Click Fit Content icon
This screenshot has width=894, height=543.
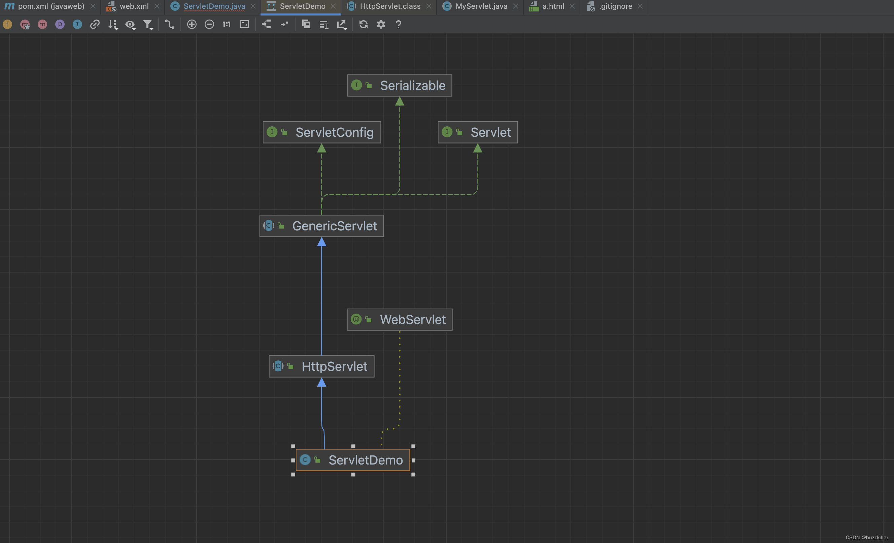[x=245, y=24]
